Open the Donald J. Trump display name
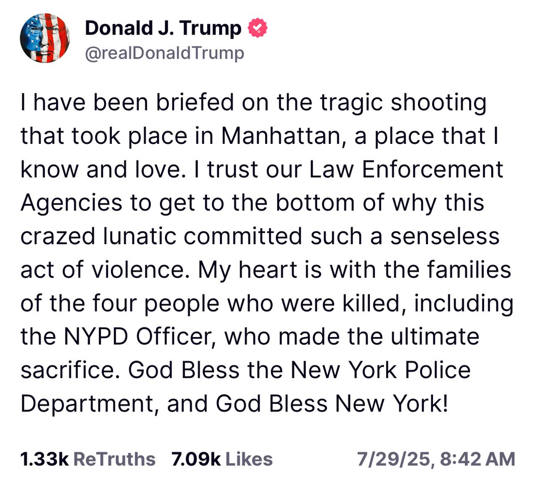The image size is (536, 483). point(163,28)
